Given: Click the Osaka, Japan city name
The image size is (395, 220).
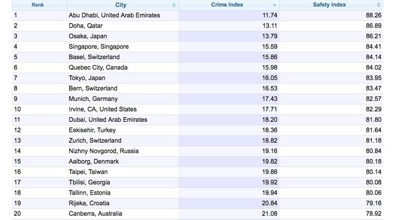Looking at the screenshot, I should [x=88, y=36].
